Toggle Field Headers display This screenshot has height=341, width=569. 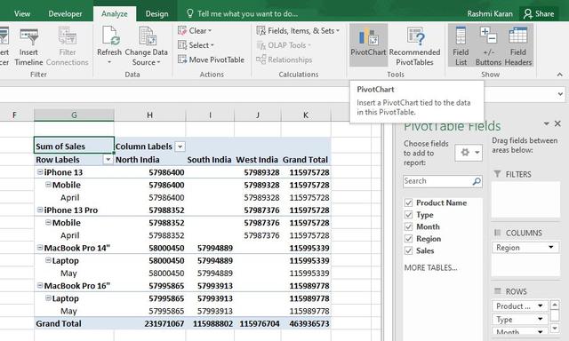pyautogui.click(x=517, y=45)
